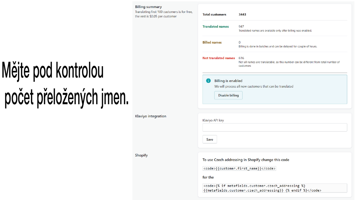The image size is (355, 200).
Task: Click 'Not all names are translatable' note
Action: pyautogui.click(x=289, y=64)
